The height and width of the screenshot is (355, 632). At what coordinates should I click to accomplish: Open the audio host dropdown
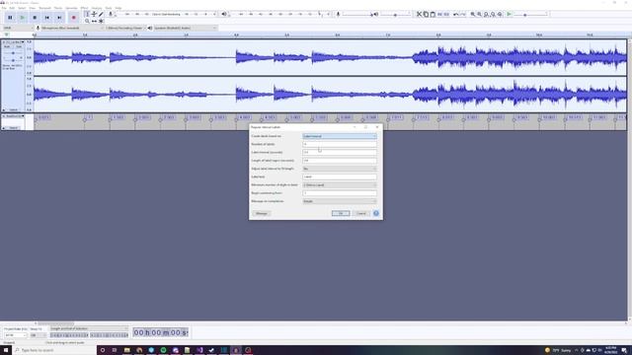(x=18, y=28)
